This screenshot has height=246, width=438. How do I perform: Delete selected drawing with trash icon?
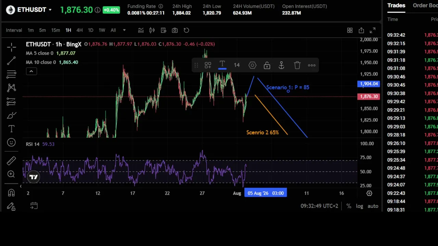pyautogui.click(x=297, y=65)
